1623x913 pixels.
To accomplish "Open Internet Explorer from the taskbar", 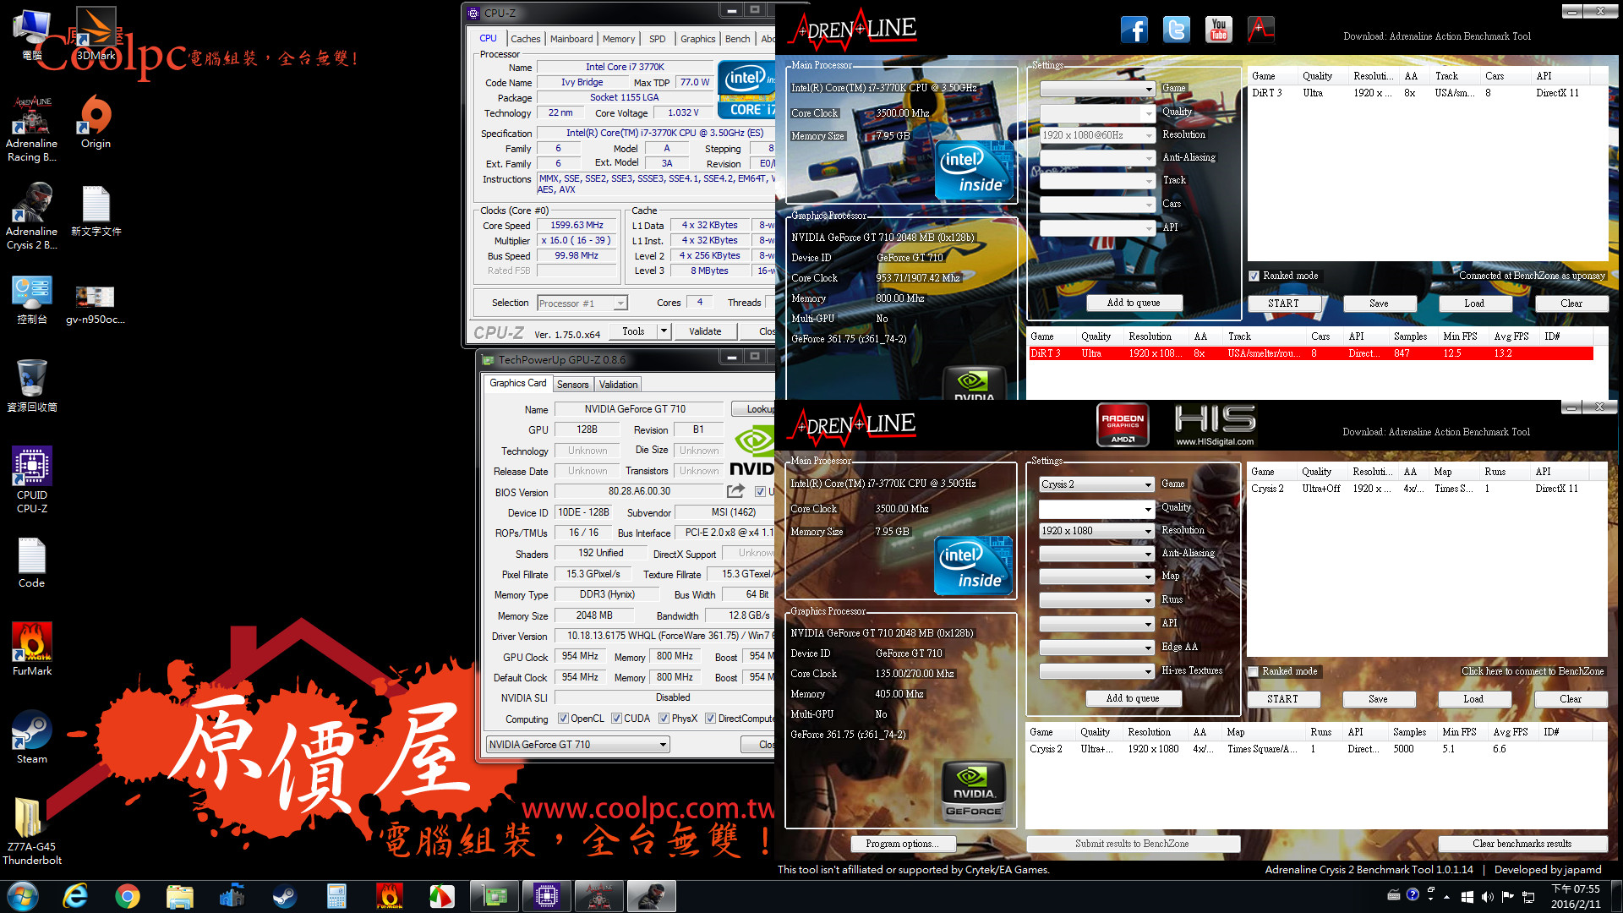I will point(75,896).
